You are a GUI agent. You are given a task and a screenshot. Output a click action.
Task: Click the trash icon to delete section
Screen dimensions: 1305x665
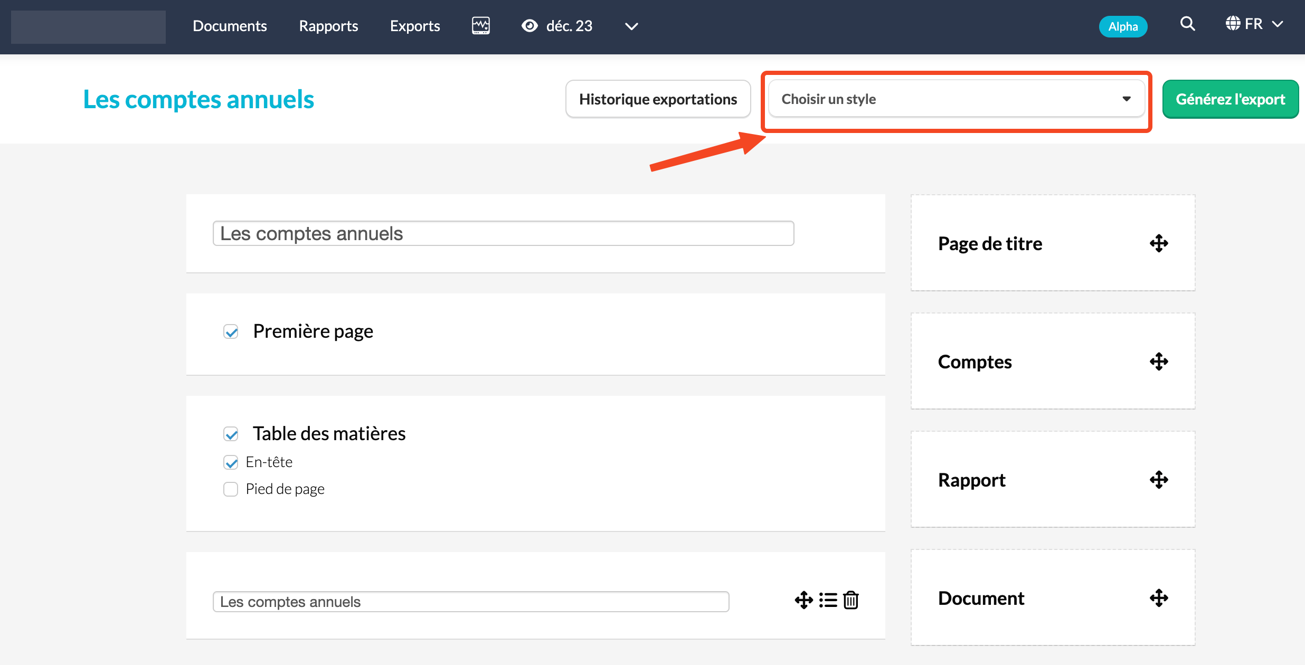(851, 600)
